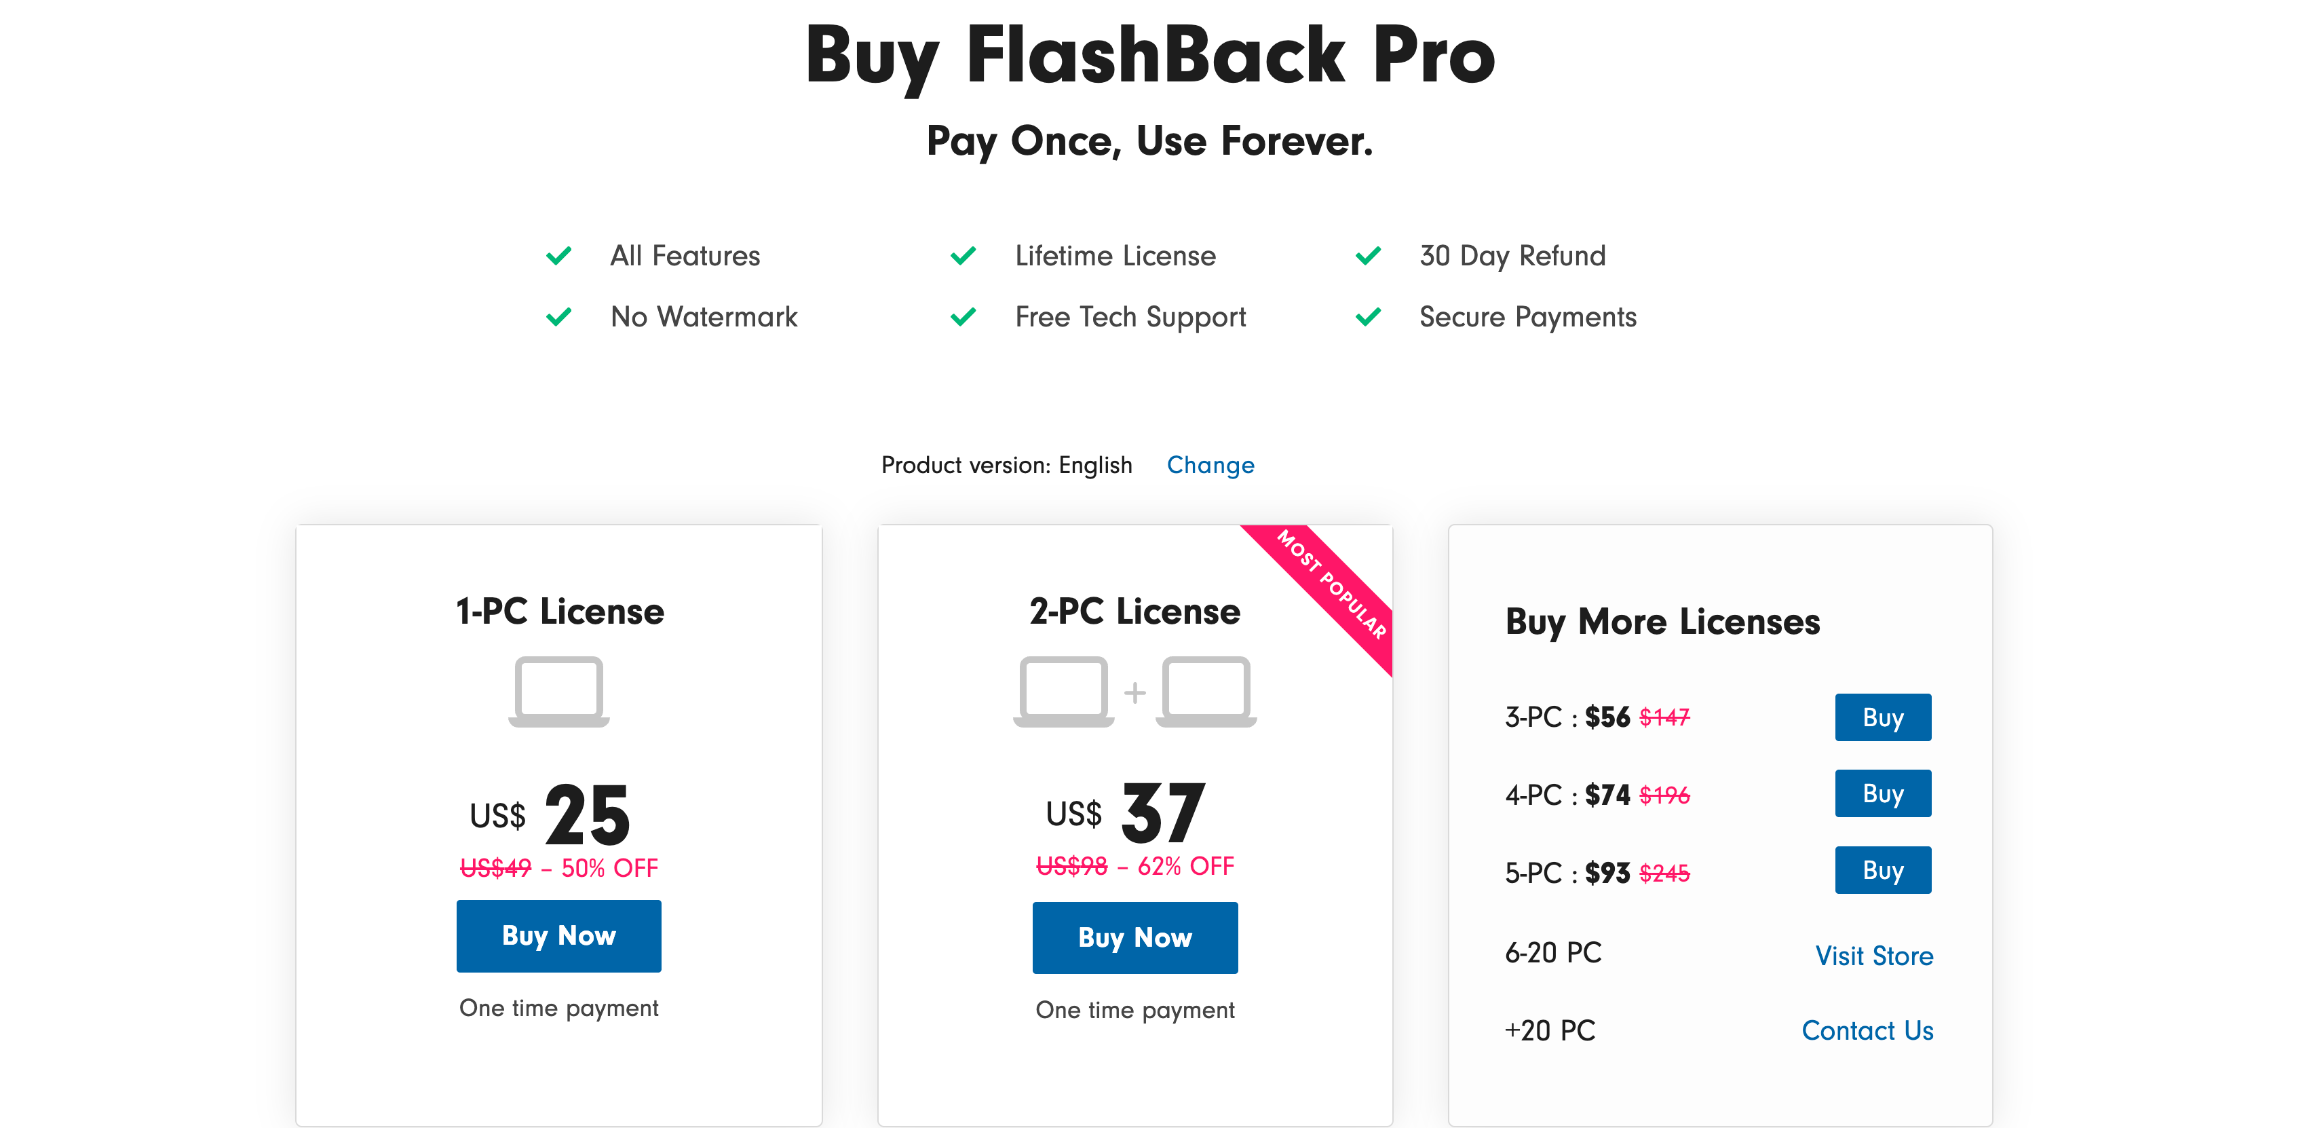The image size is (2309, 1128).
Task: Click the dual laptop icons on the 2-PC card
Action: 1134,695
